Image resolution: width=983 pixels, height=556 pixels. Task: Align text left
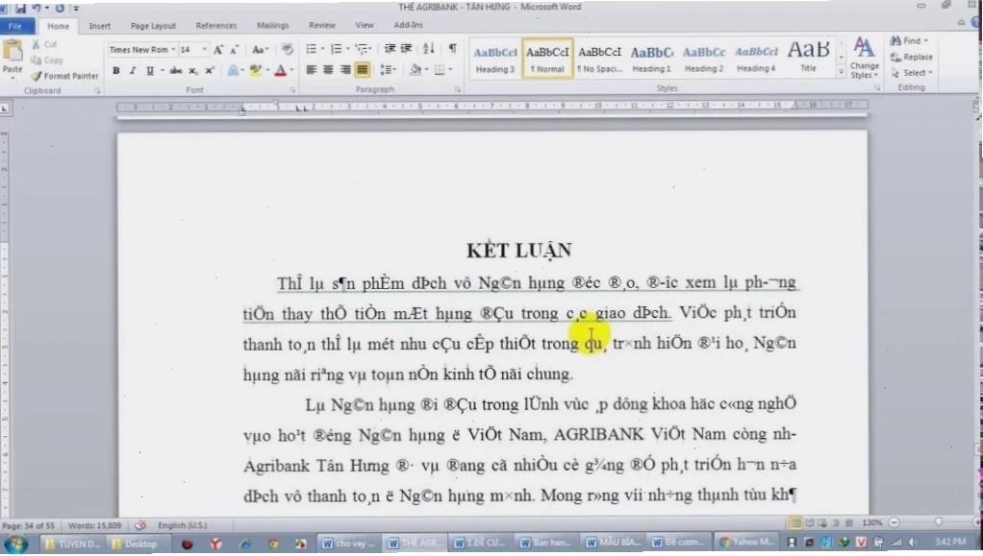click(311, 69)
